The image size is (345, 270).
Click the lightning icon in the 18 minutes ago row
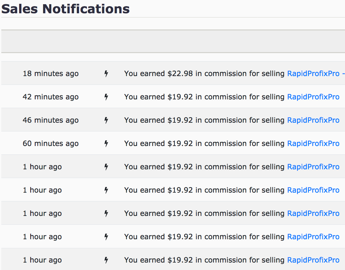(x=106, y=73)
